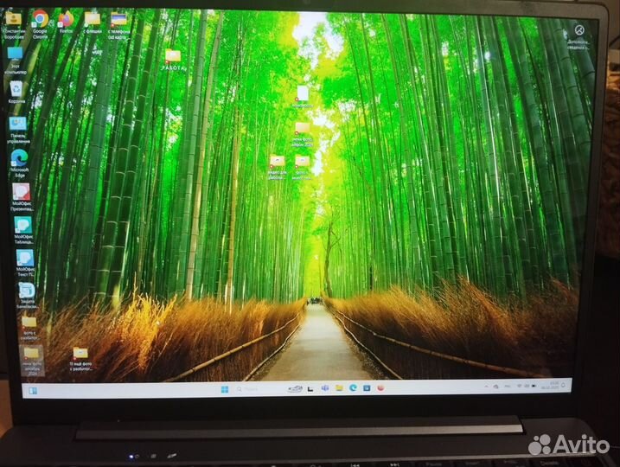The height and width of the screenshot is (467, 620).
Task: Open the РАБОТА folder
Action: [x=173, y=61]
